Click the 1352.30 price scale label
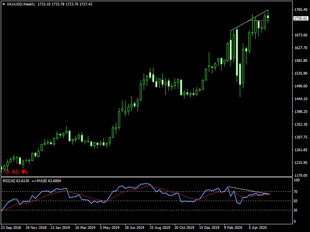The height and width of the screenshot is (232, 310). click(x=301, y=124)
